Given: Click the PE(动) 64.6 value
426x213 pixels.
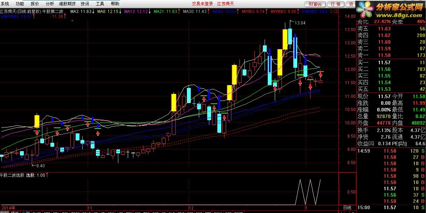Looking at the screenshot, I should click(x=420, y=144).
